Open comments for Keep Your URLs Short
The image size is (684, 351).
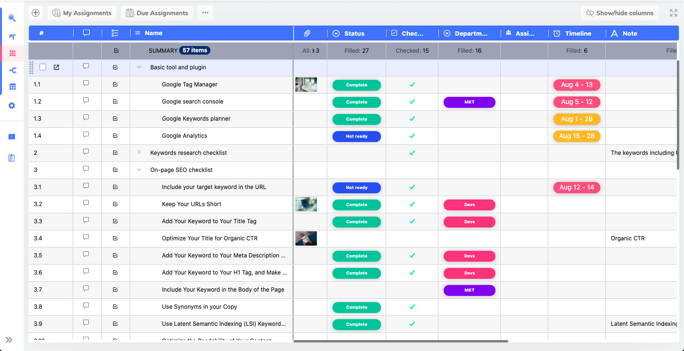pyautogui.click(x=86, y=203)
